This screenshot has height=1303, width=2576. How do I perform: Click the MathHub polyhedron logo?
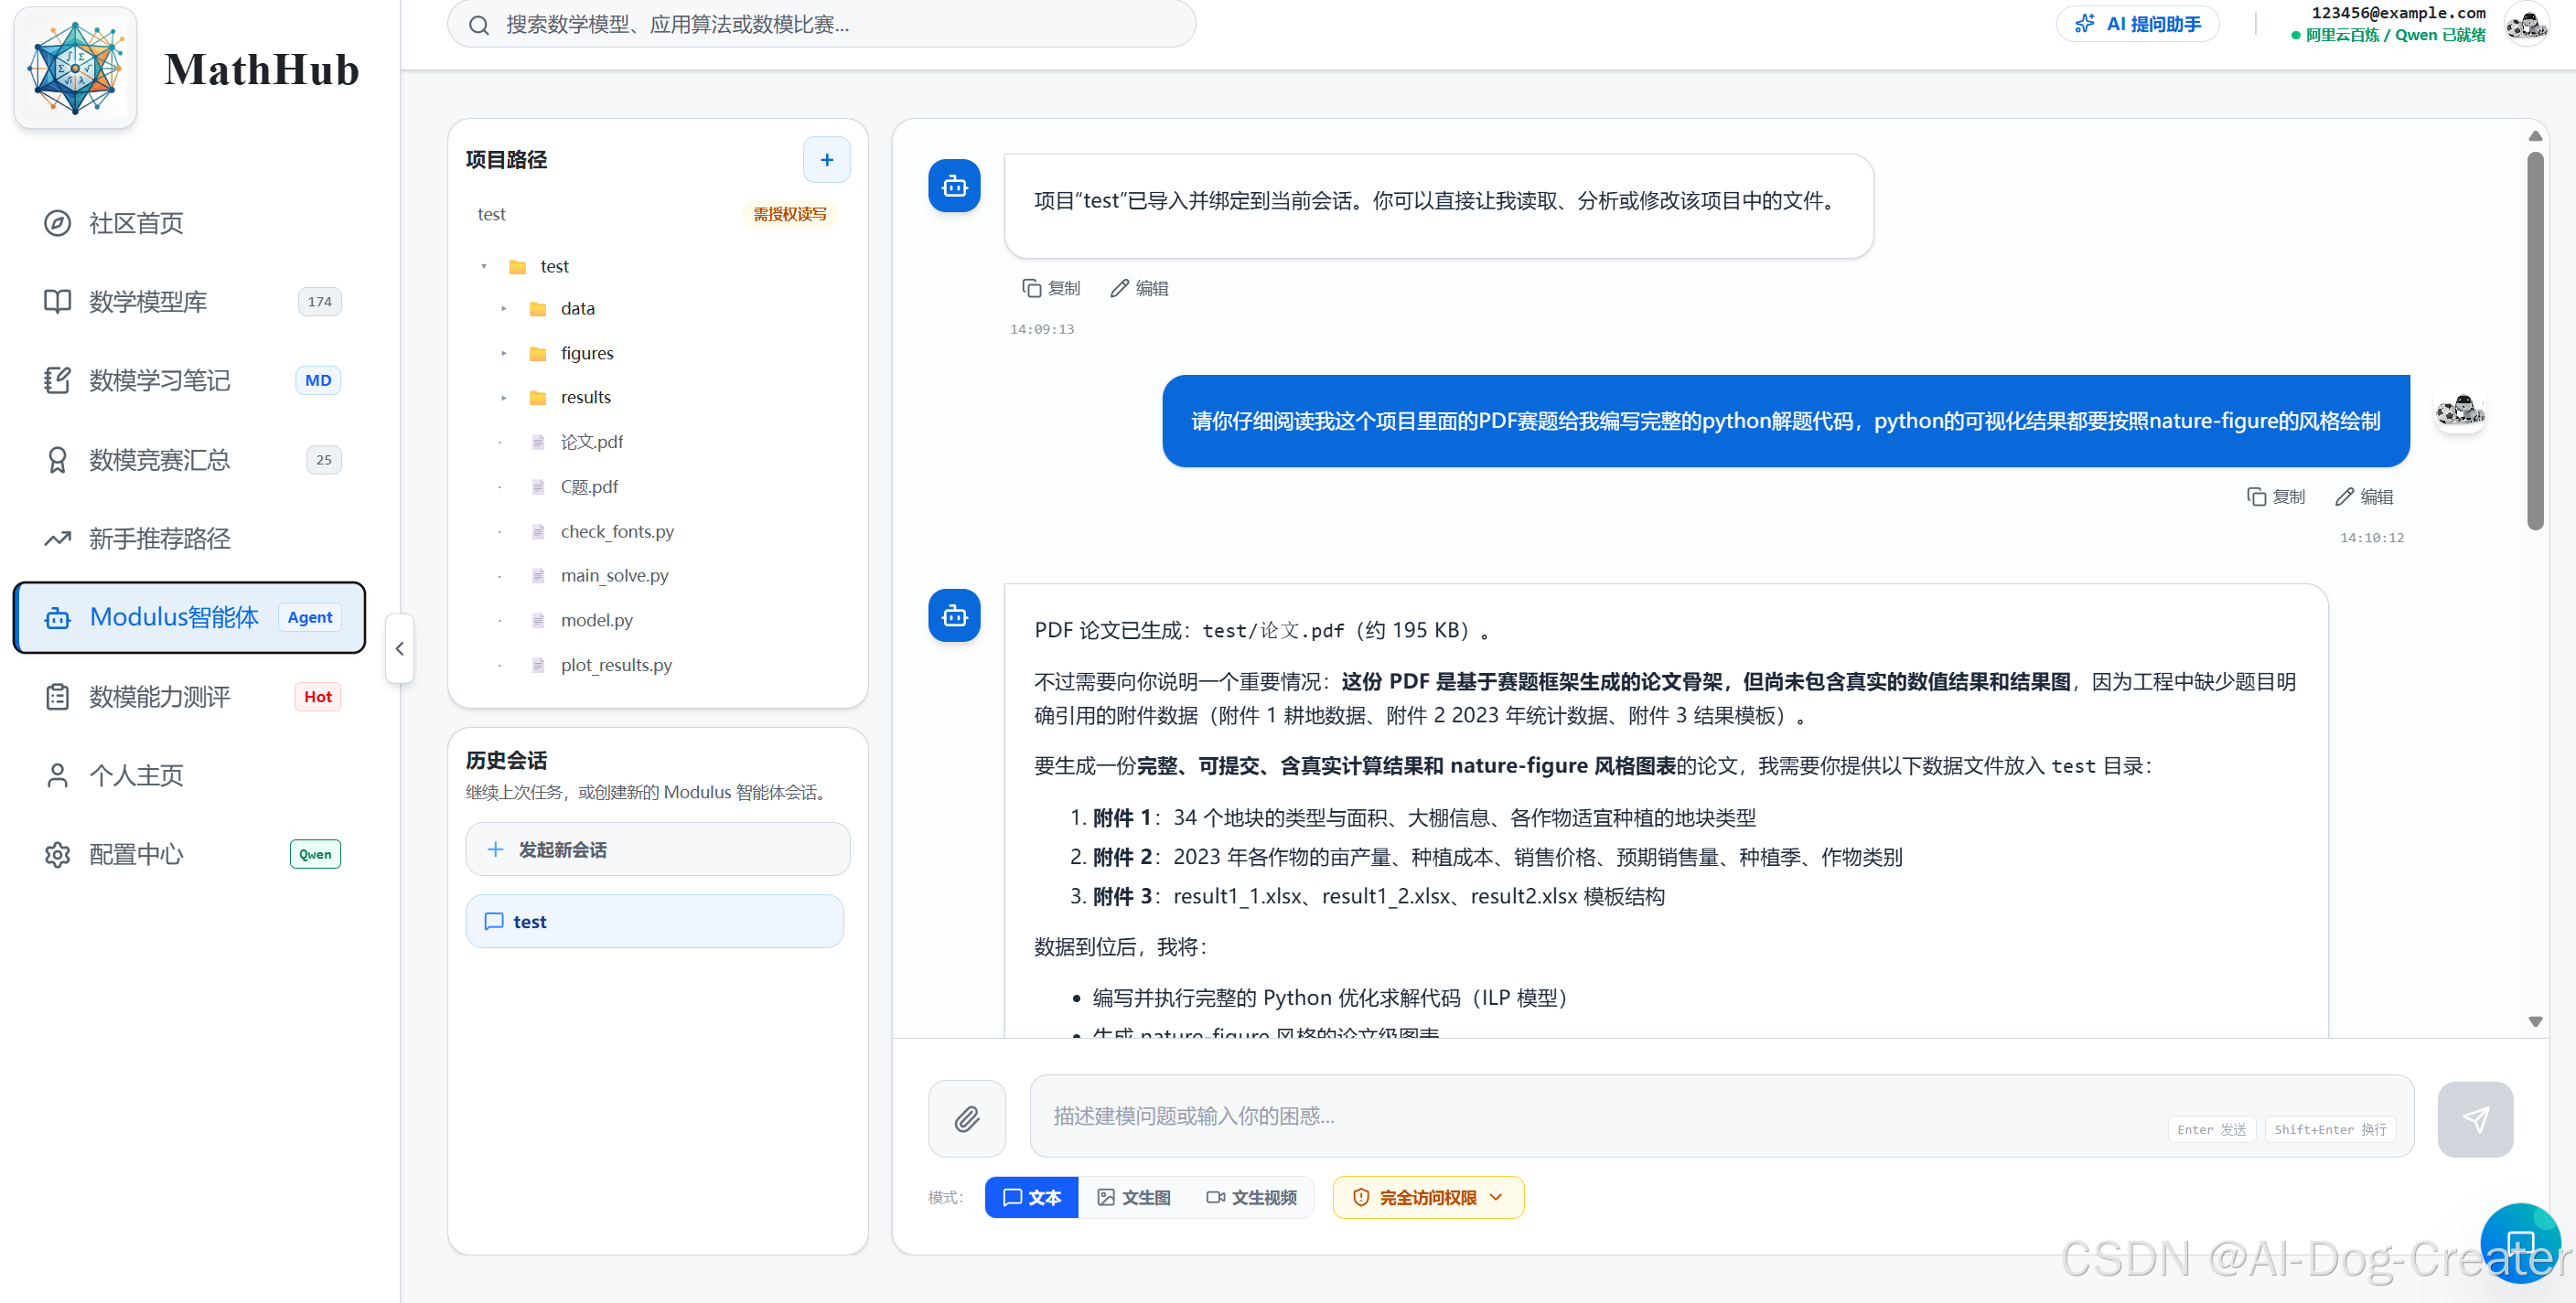coord(76,68)
